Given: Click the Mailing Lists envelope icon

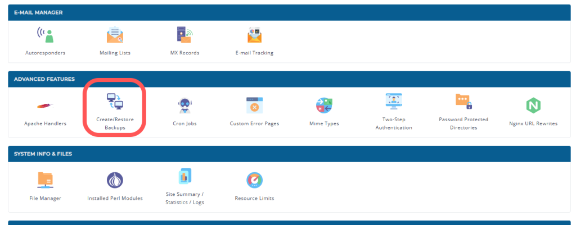Looking at the screenshot, I should click(115, 35).
